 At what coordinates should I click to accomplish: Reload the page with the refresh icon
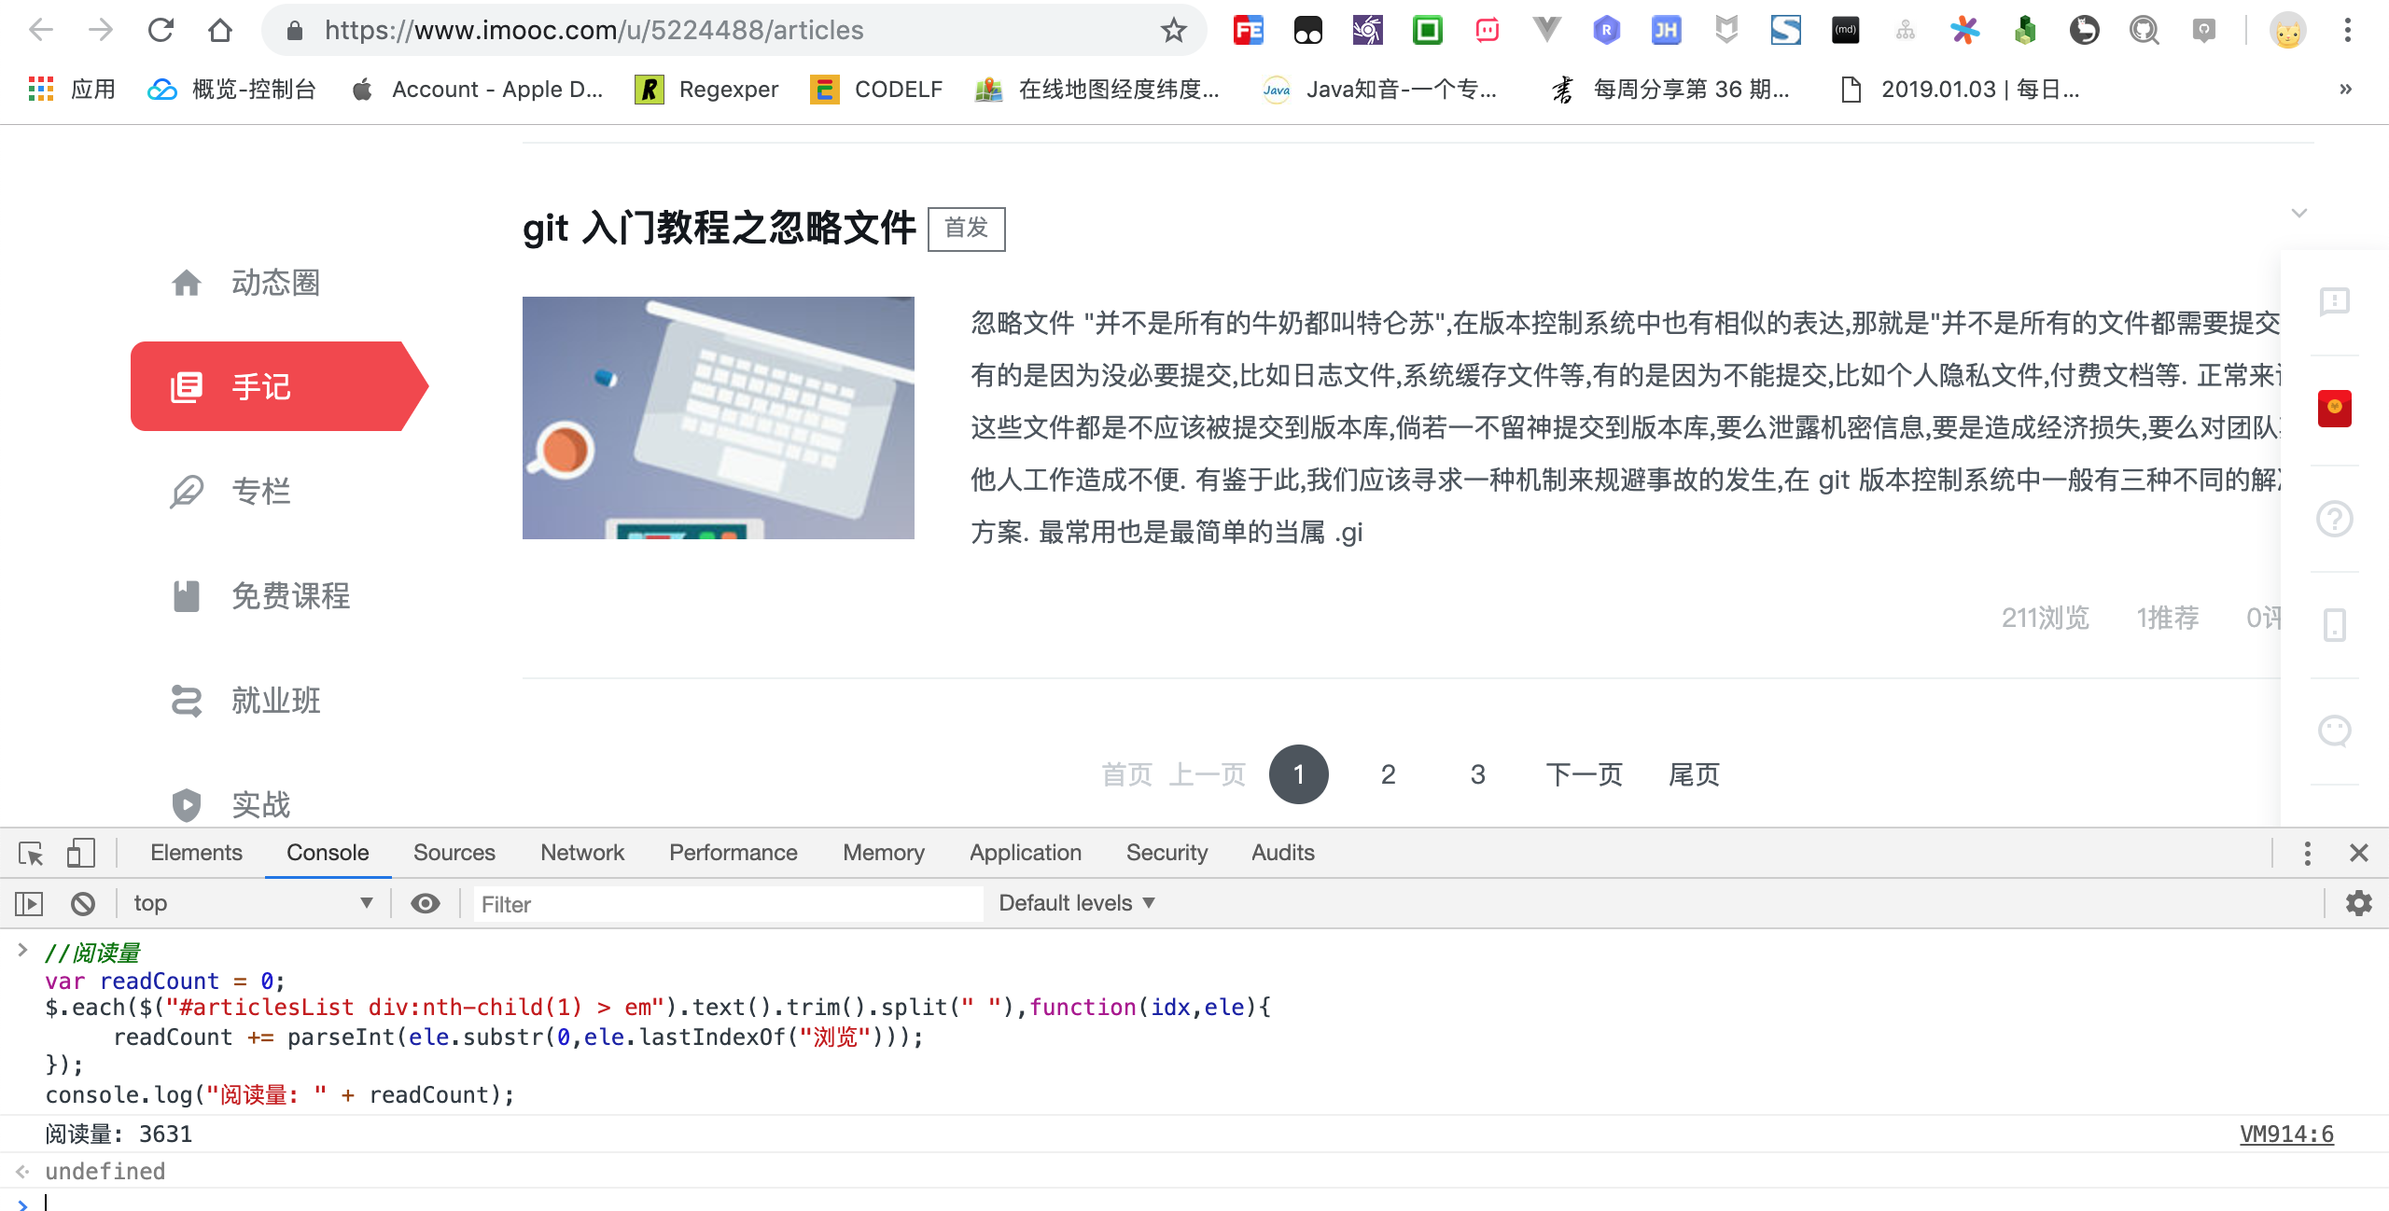point(161,31)
